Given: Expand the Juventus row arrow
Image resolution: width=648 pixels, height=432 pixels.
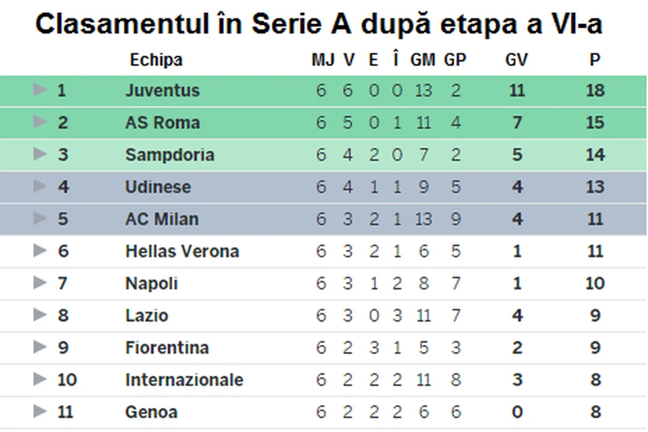Looking at the screenshot, I should point(40,90).
